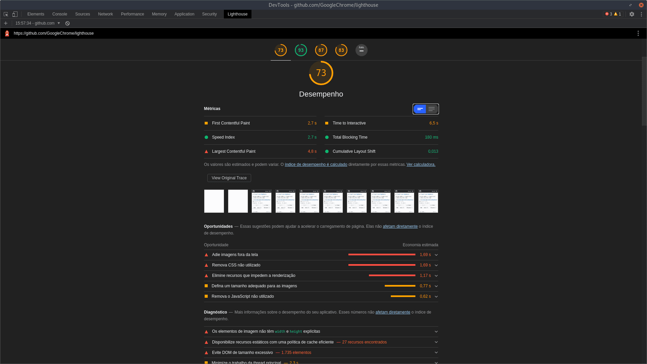Viewport: 647px width, 364px height.
Task: Click the 1,17 s render-blocking savings bar
Action: click(x=392, y=276)
